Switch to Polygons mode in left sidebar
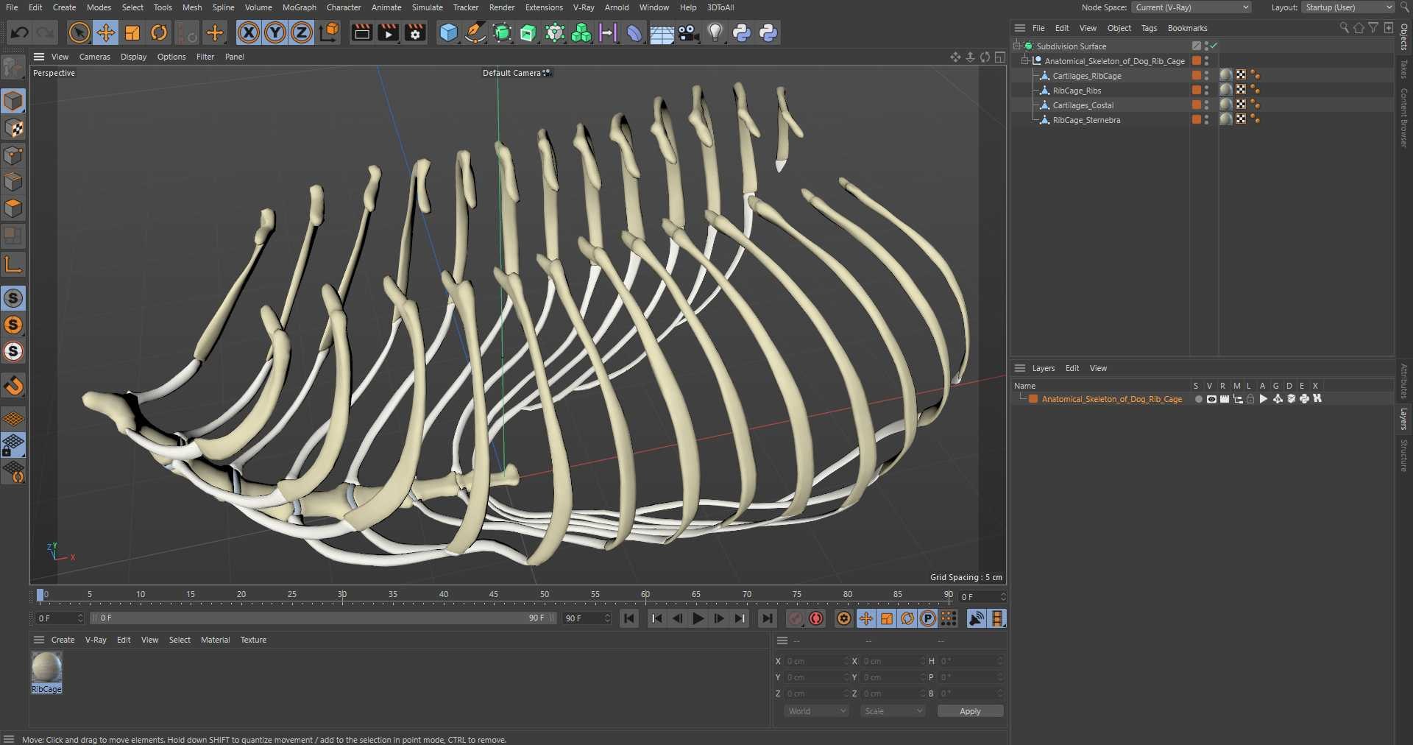The width and height of the screenshot is (1413, 745). (13, 208)
